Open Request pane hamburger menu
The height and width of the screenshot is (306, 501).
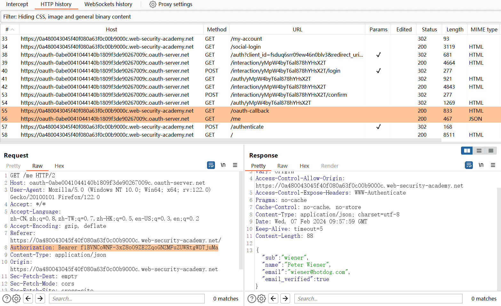(235, 165)
